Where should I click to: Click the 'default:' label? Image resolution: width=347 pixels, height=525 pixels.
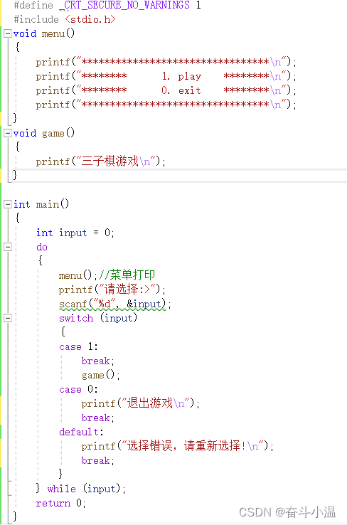click(x=81, y=432)
